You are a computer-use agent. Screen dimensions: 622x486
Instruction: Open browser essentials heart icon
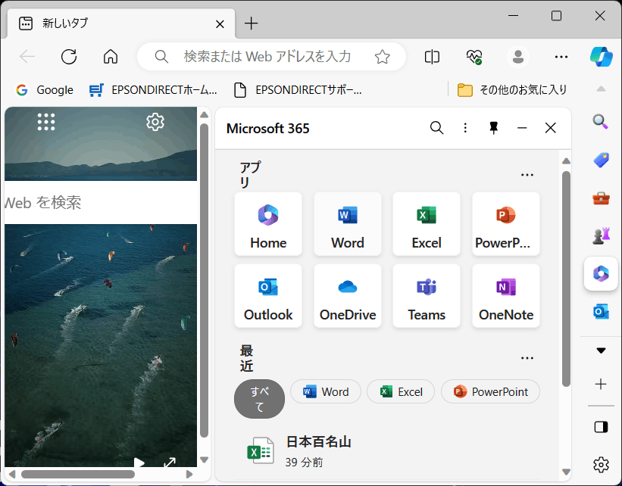tap(474, 57)
